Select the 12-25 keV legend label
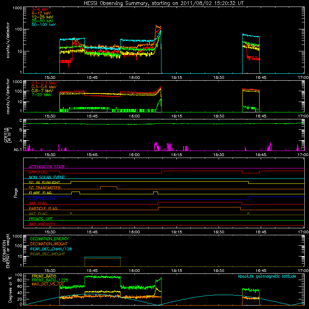 pyautogui.click(x=42, y=17)
